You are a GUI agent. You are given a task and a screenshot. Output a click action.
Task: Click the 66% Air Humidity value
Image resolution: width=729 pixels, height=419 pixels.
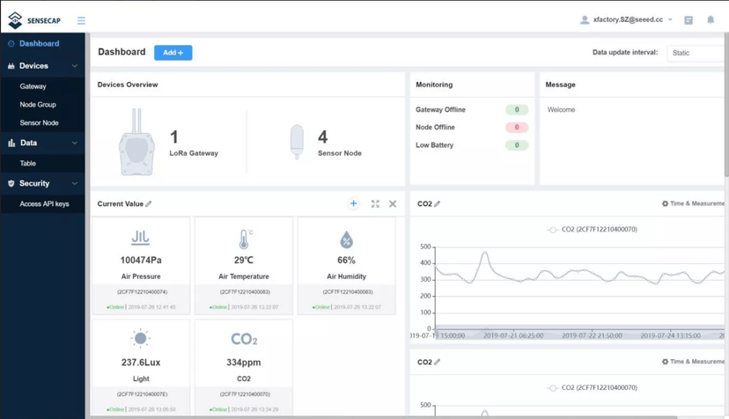(346, 260)
